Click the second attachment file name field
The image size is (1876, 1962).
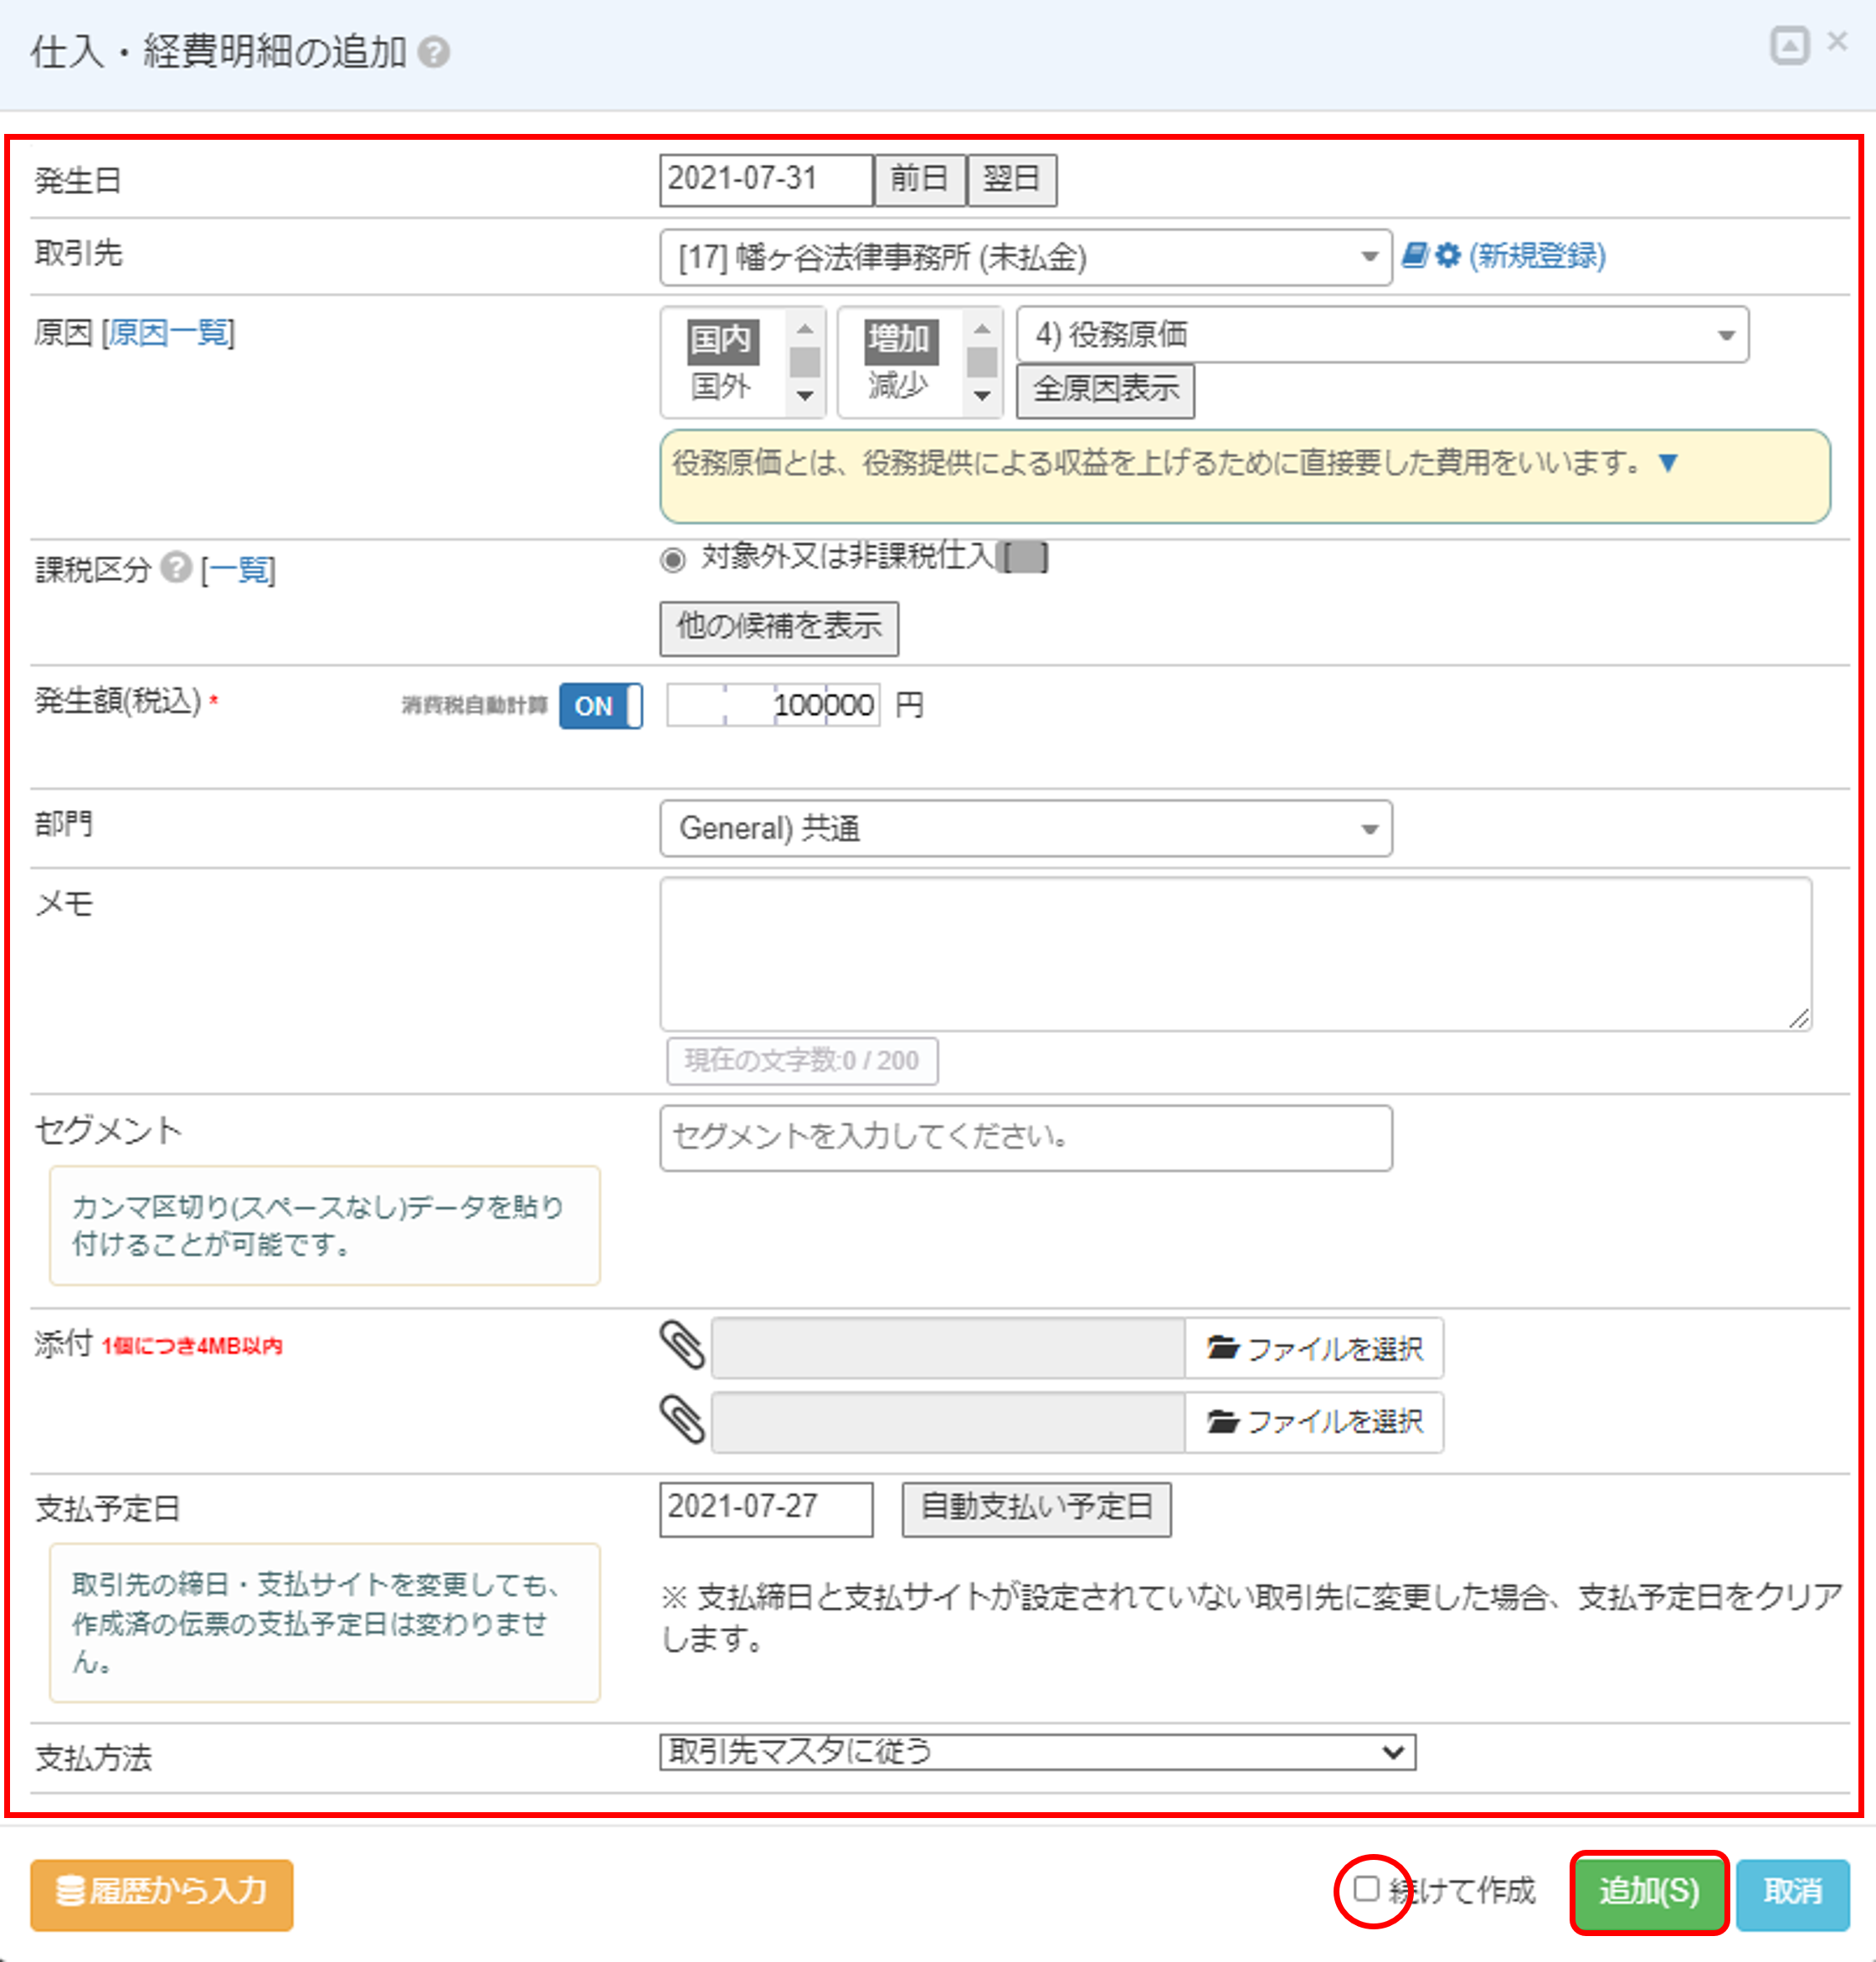(948, 1421)
